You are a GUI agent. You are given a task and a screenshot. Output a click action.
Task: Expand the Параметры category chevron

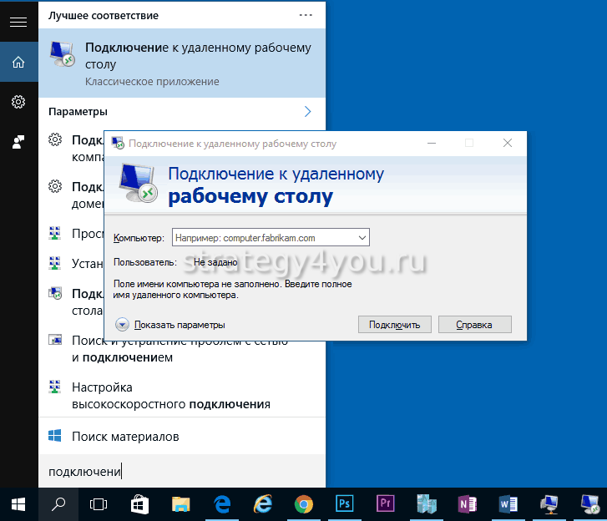tap(307, 111)
